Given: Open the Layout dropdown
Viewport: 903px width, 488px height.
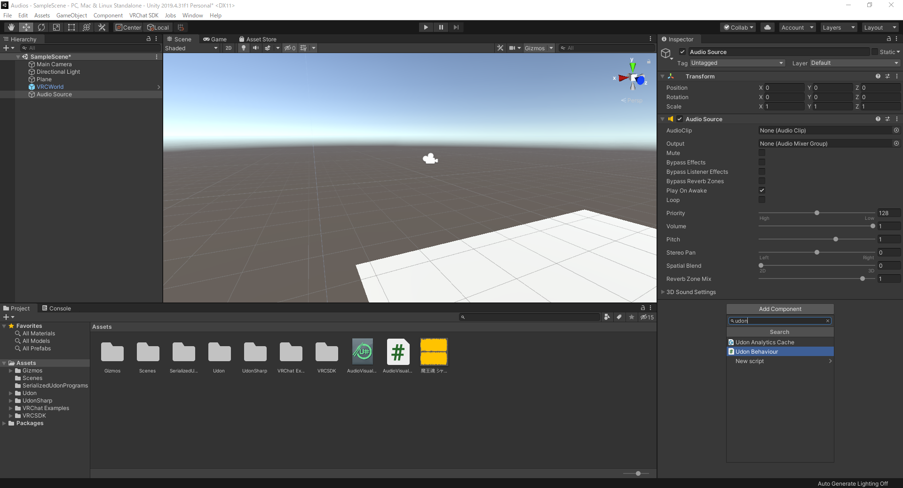Looking at the screenshot, I should (x=880, y=27).
